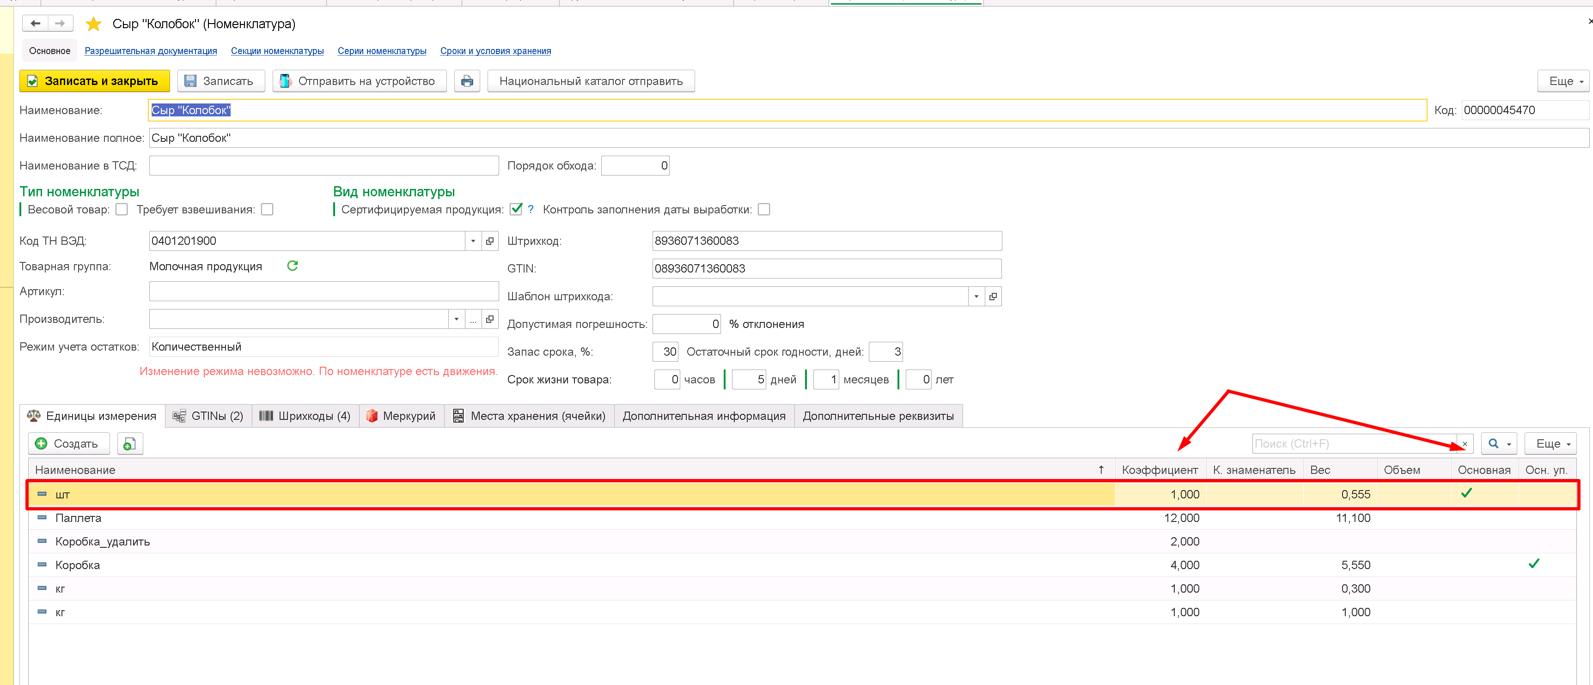Click the GTIN input field
Image resolution: width=1593 pixels, height=685 pixels.
click(x=827, y=269)
